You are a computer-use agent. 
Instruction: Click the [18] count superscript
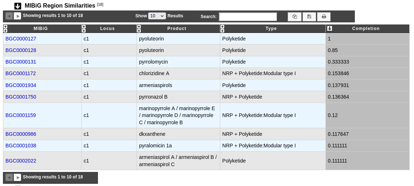pyautogui.click(x=100, y=4)
